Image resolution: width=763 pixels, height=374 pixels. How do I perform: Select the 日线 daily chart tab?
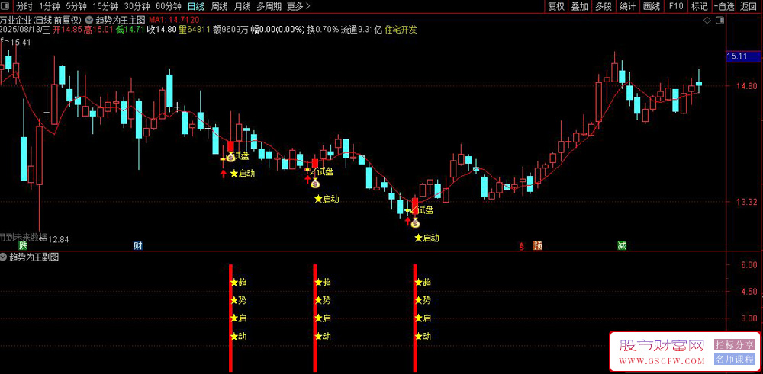(x=196, y=6)
